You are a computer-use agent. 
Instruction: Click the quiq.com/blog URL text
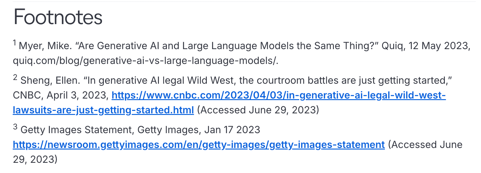tap(146, 61)
